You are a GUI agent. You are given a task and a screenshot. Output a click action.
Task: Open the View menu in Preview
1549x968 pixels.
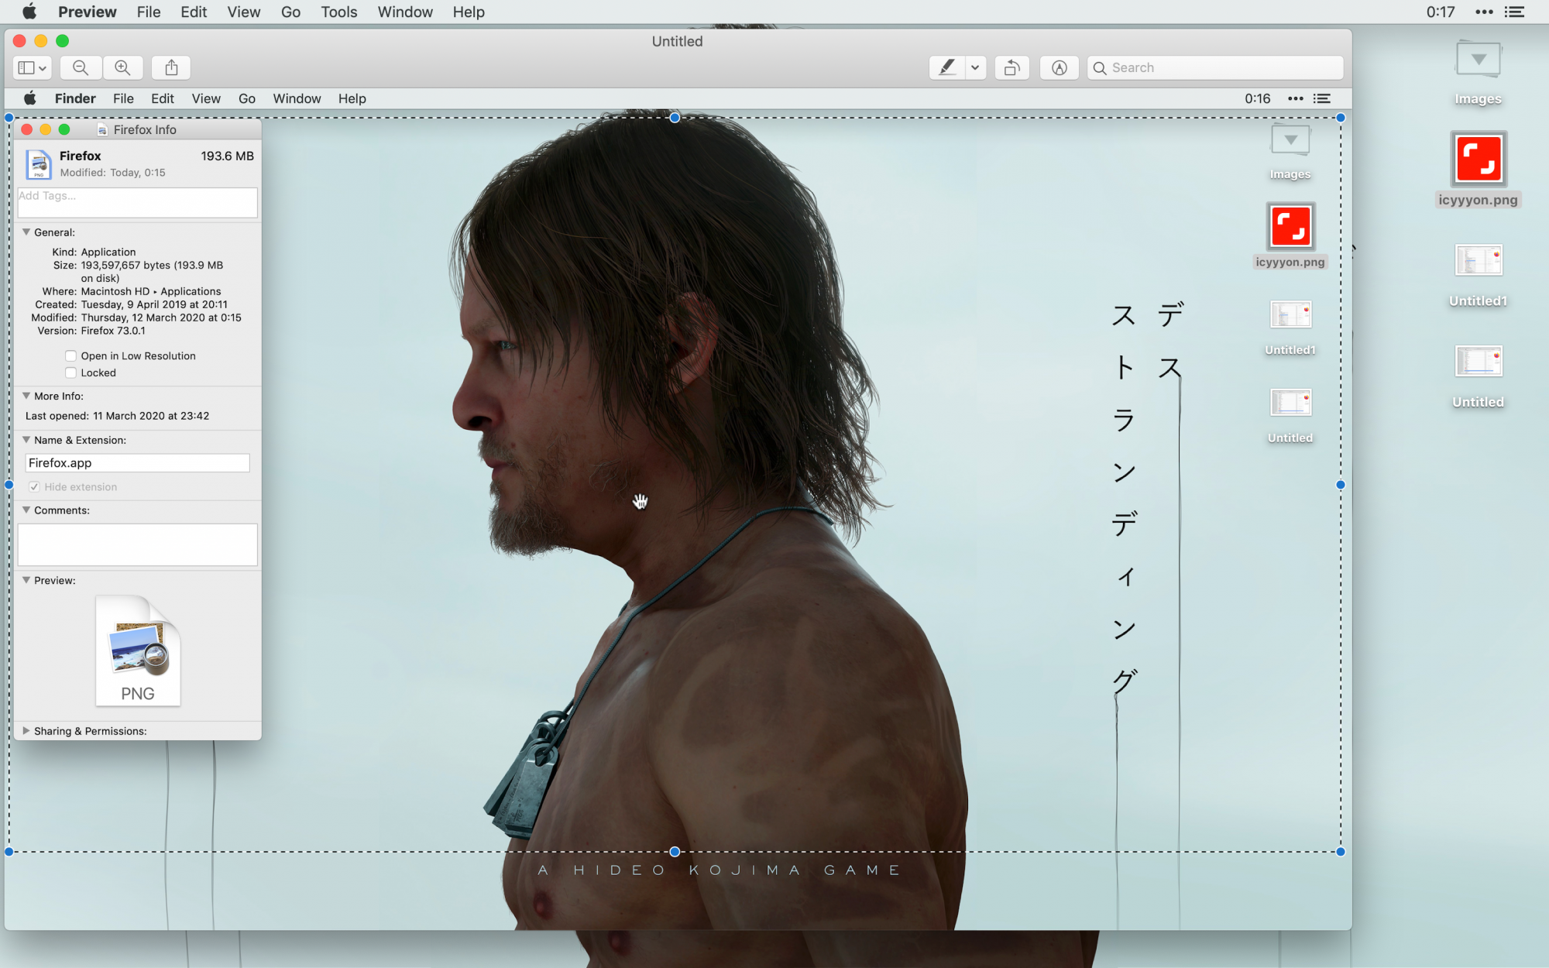tap(244, 12)
